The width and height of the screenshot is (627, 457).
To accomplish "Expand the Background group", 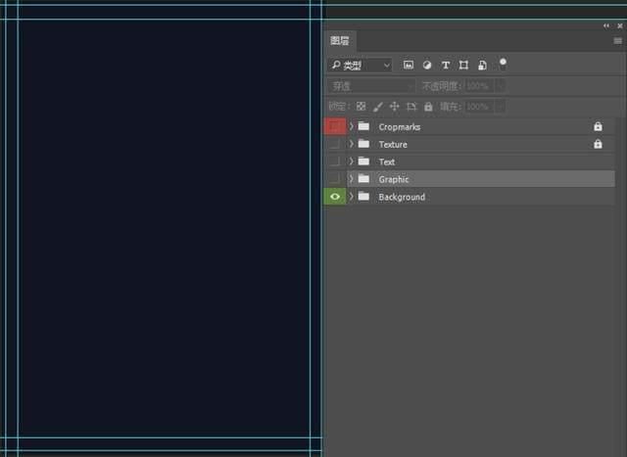I will click(352, 197).
